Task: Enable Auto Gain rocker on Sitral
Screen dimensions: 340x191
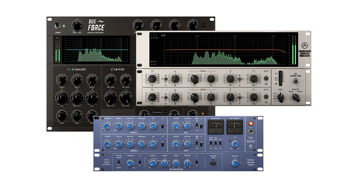Action: 280,79
